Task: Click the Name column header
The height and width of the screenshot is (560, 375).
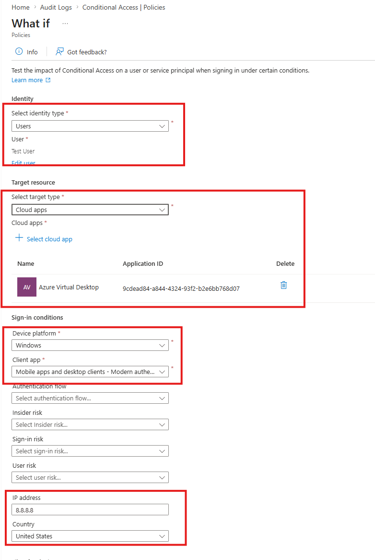Action: 25,263
